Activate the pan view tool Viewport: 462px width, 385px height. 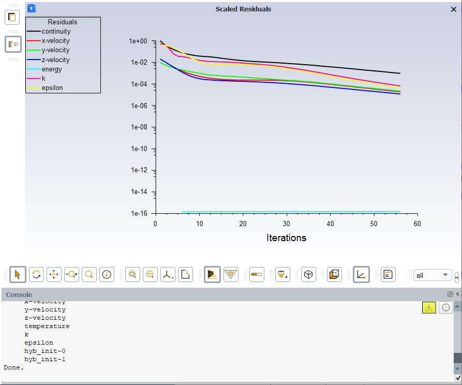click(x=54, y=275)
